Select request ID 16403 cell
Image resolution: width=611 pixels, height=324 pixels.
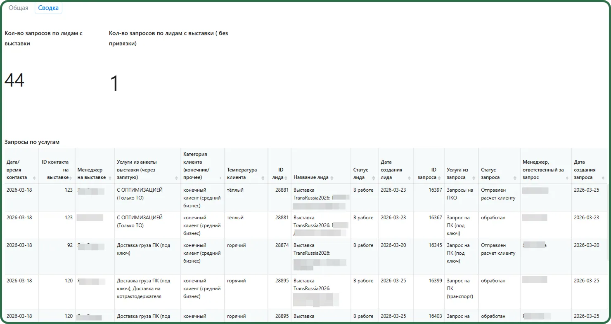[x=429, y=316]
